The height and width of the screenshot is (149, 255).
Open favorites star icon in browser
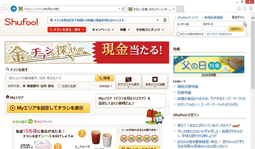245,9
